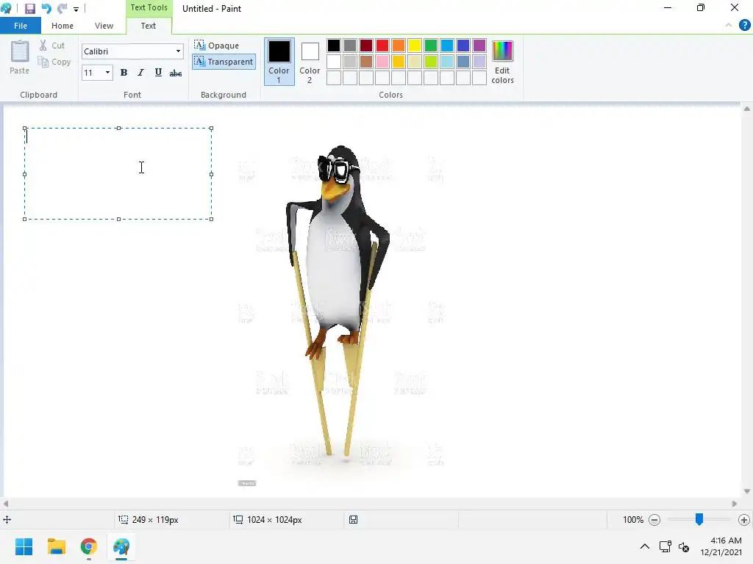Pick the lime green color swatch
Screen dimensions: 753x564
[431, 62]
